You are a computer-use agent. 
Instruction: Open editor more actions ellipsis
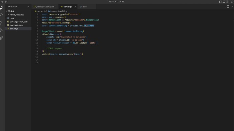coord(232,7)
